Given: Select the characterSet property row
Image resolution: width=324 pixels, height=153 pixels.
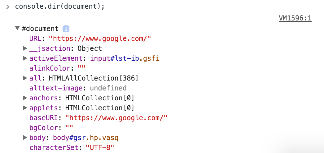Looking at the screenshot, I should [72, 148].
